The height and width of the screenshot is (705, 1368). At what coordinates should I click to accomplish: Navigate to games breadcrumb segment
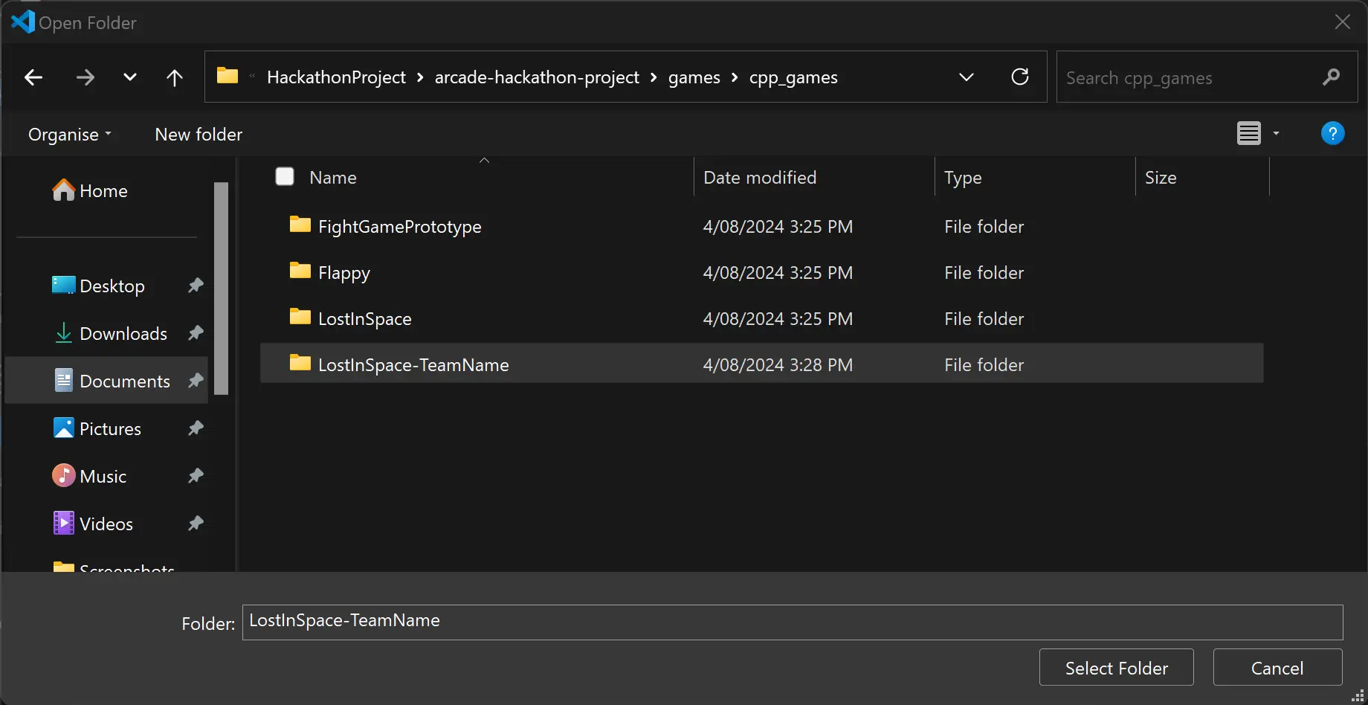coord(694,77)
